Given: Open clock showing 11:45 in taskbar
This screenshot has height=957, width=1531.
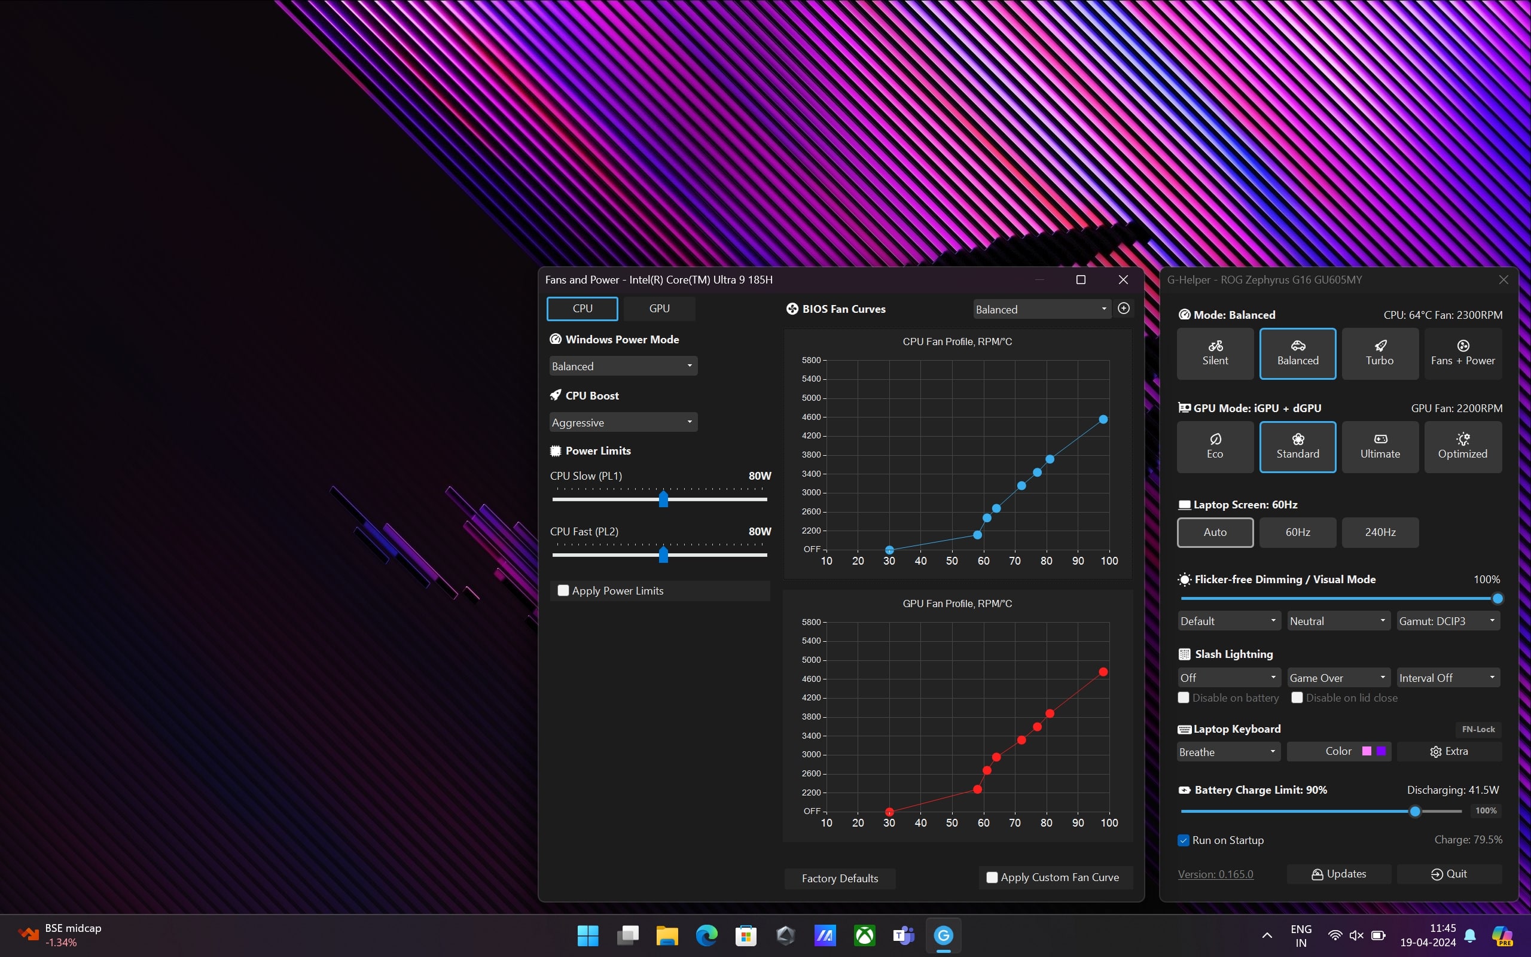Looking at the screenshot, I should pos(1428,935).
